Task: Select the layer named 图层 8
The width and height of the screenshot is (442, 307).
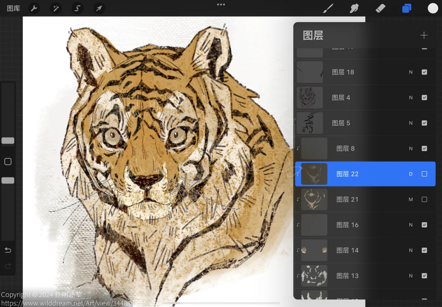Action: pos(346,148)
